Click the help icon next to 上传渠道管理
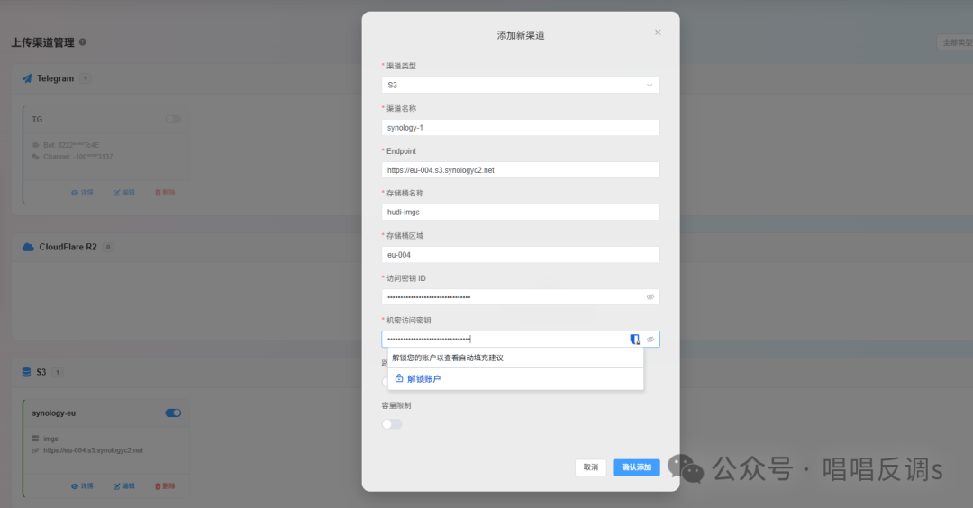Viewport: 973px width, 508px height. tap(83, 42)
